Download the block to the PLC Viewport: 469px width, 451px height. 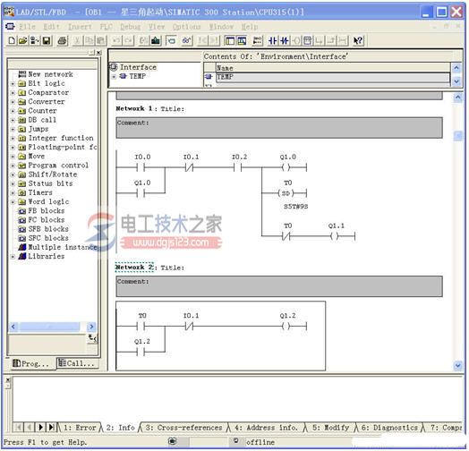pyautogui.click(x=156, y=40)
